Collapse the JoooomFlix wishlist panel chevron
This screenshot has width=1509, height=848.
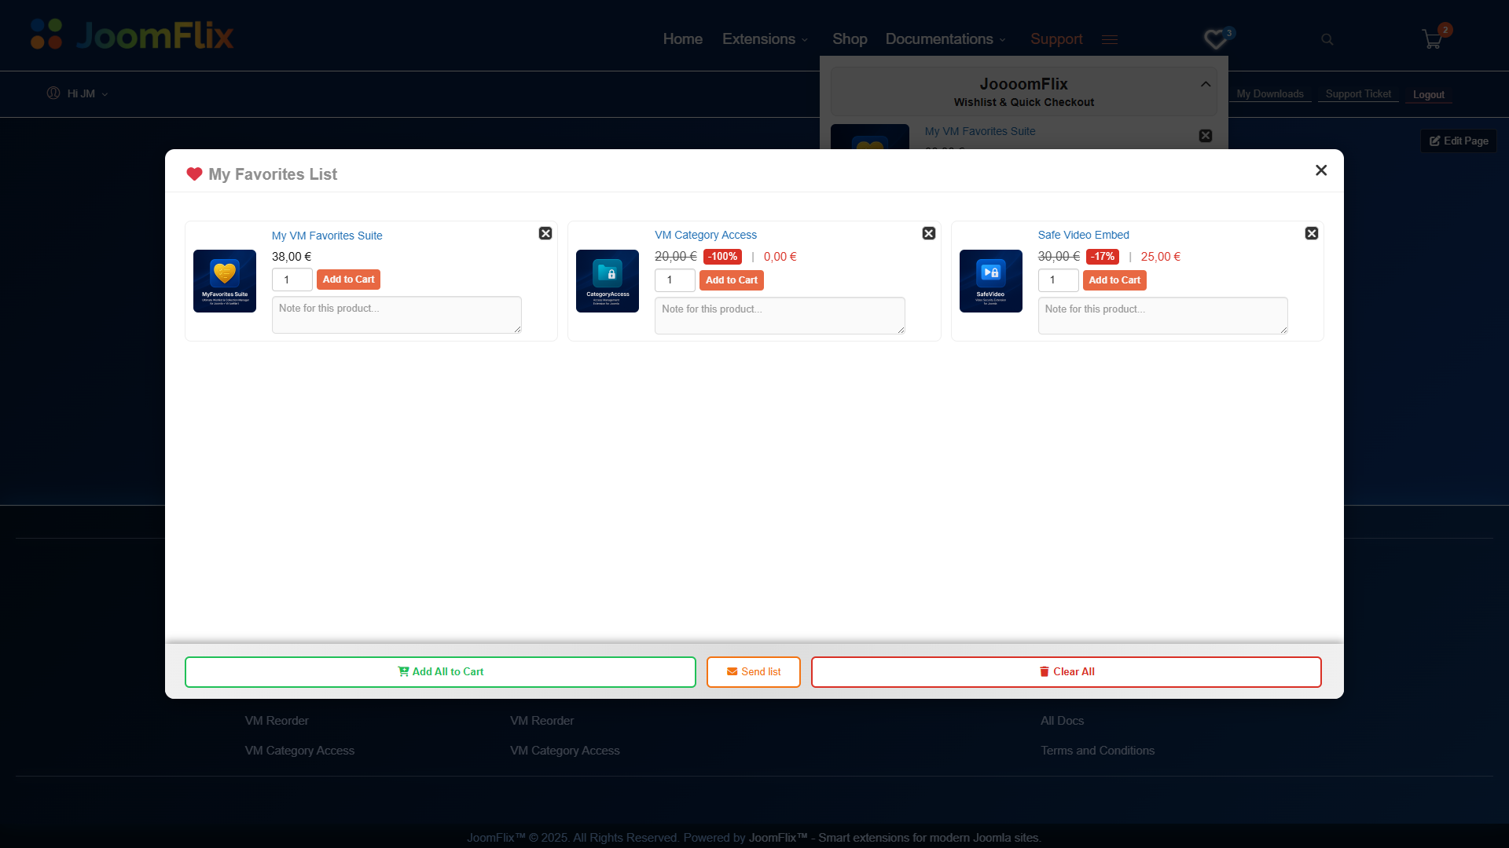point(1205,84)
